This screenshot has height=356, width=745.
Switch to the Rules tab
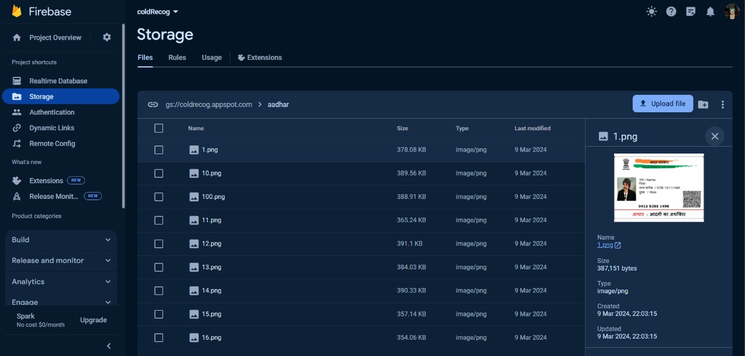(178, 58)
